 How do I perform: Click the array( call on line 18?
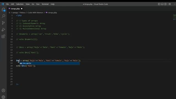click(x=26, y=61)
